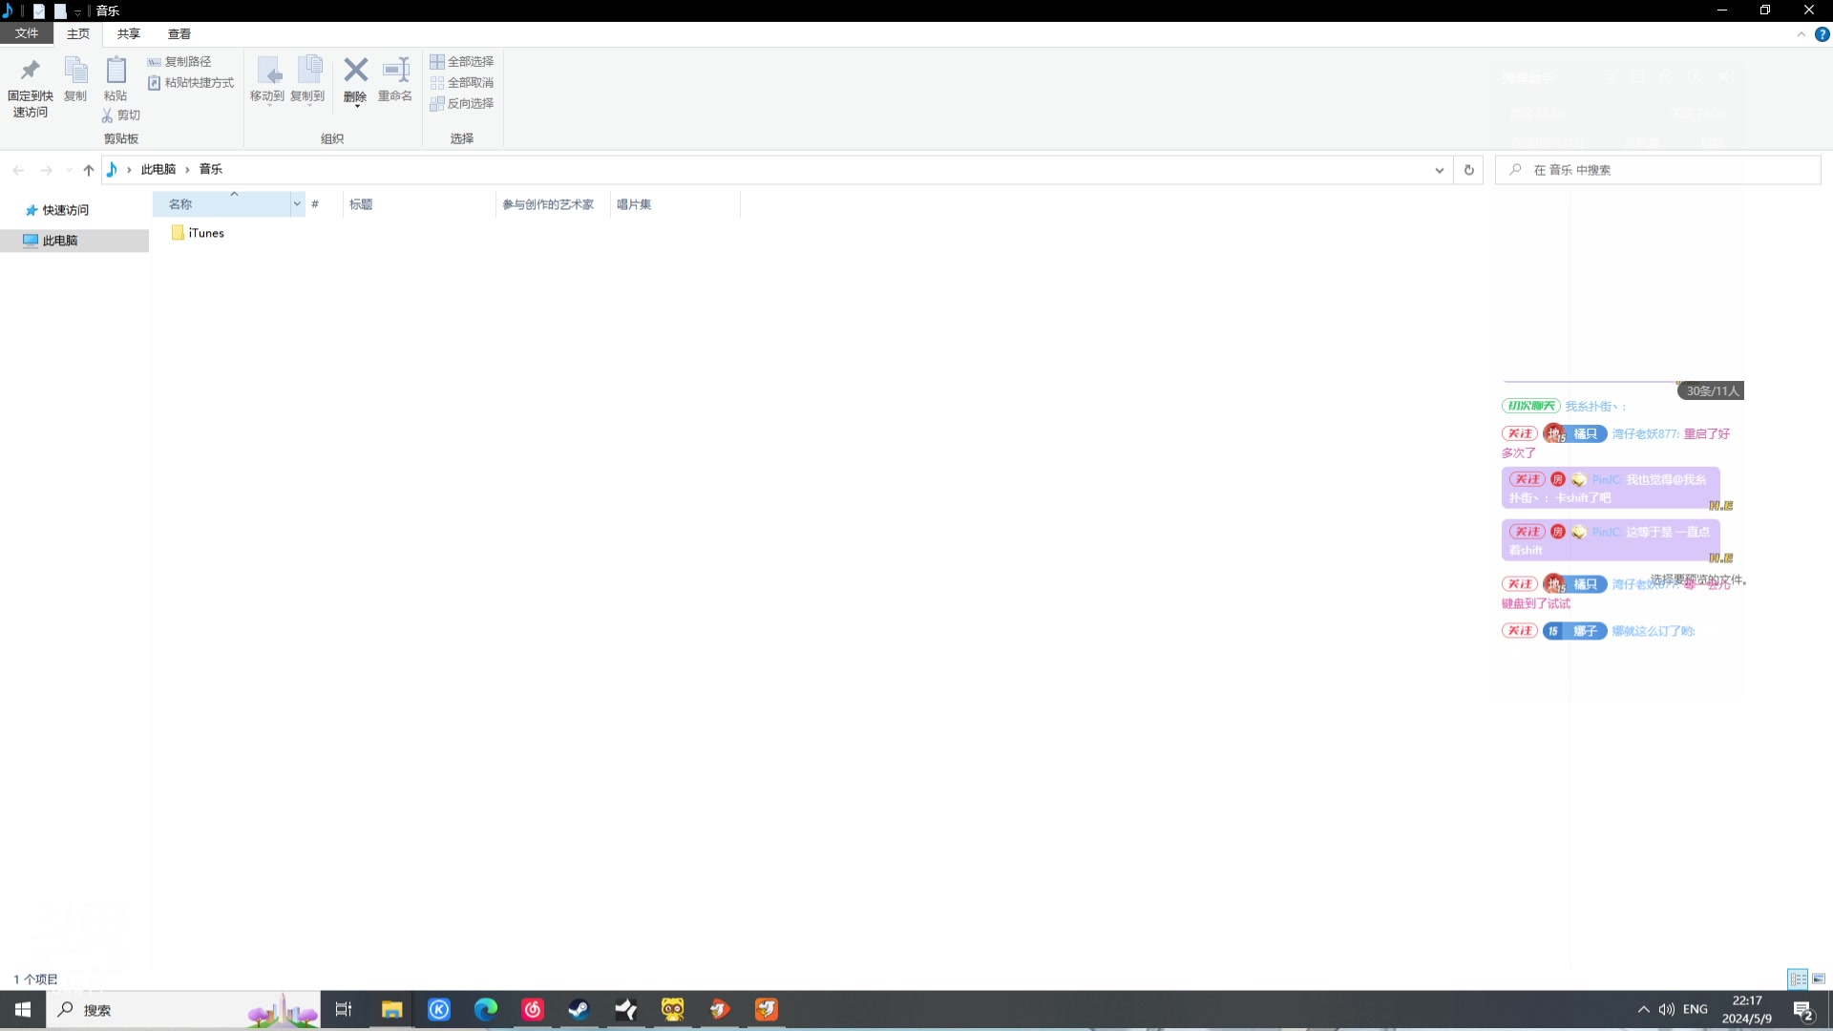This screenshot has width=1833, height=1031.
Task: Click the Paste clipboard icon
Action: 116,72
